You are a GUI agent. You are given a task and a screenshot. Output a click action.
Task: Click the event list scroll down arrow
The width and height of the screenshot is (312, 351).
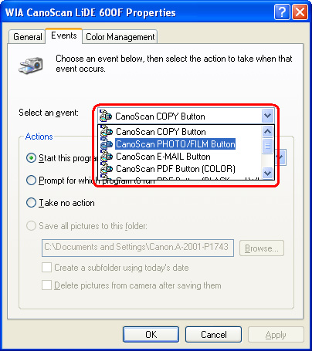pos(267,173)
